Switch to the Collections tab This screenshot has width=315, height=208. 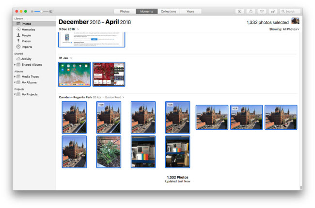pyautogui.click(x=168, y=11)
